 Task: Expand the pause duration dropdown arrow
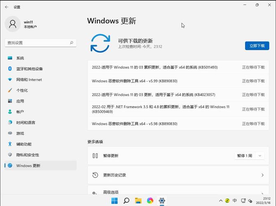click(x=260, y=156)
